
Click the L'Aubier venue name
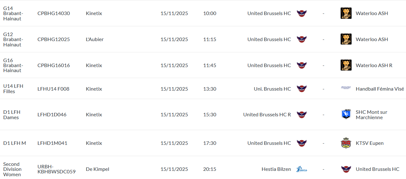94,39
